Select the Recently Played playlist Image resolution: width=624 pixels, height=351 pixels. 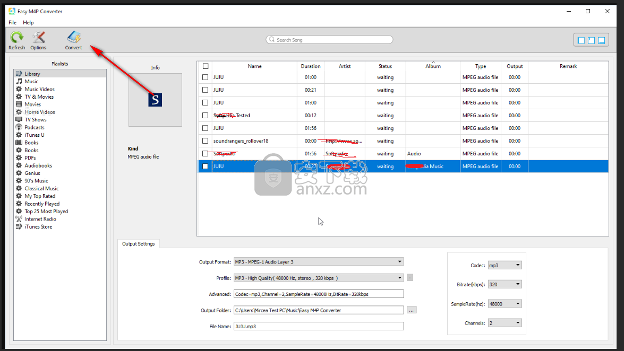click(x=42, y=204)
